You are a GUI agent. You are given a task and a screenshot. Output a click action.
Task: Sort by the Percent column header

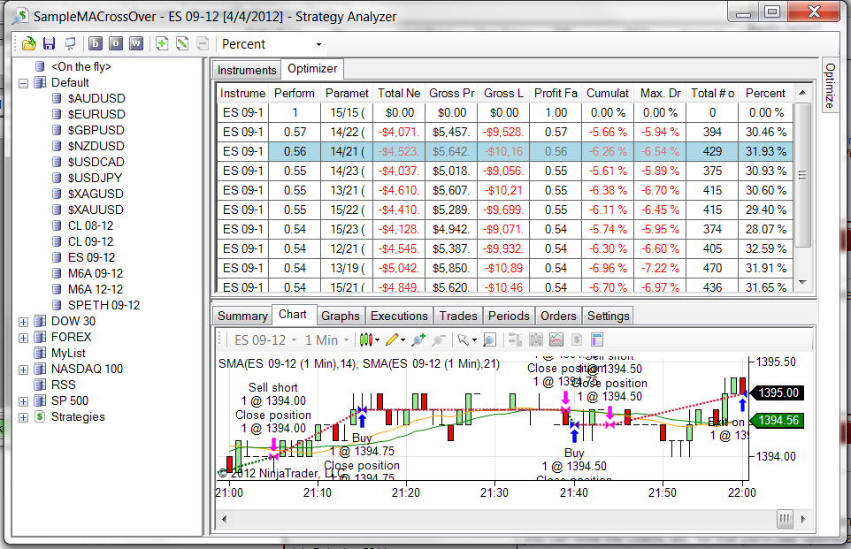click(765, 94)
